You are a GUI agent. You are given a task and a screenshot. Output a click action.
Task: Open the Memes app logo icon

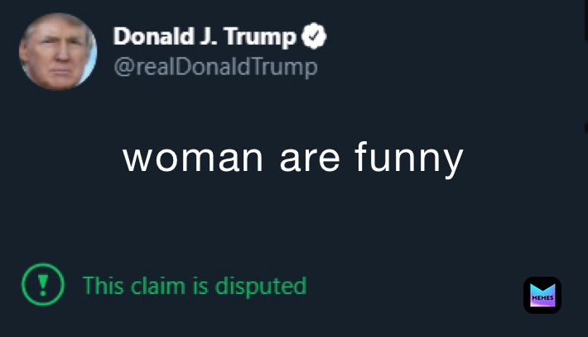(542, 295)
